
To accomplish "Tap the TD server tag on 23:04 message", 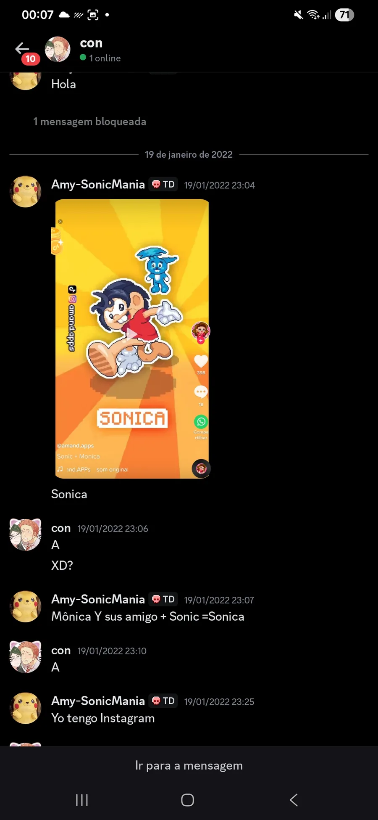I will coord(163,184).
